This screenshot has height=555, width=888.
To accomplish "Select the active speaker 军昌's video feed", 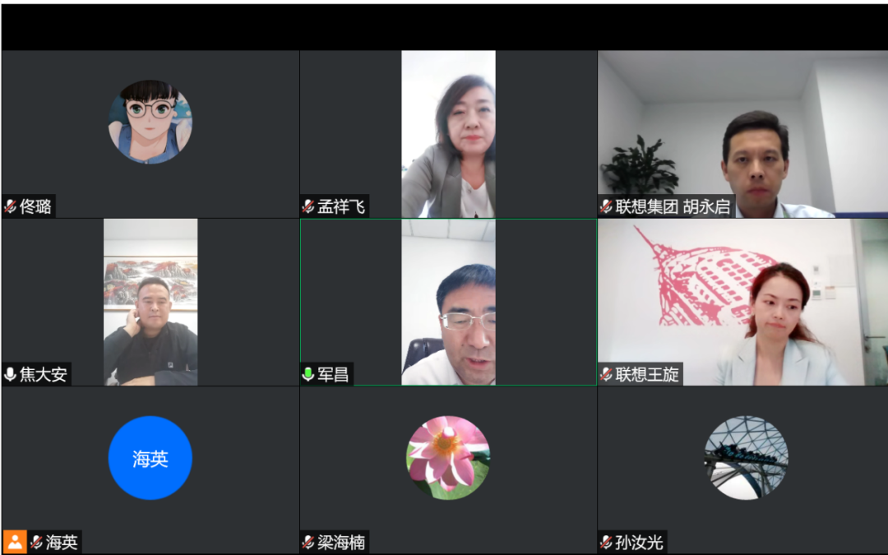I will click(449, 303).
